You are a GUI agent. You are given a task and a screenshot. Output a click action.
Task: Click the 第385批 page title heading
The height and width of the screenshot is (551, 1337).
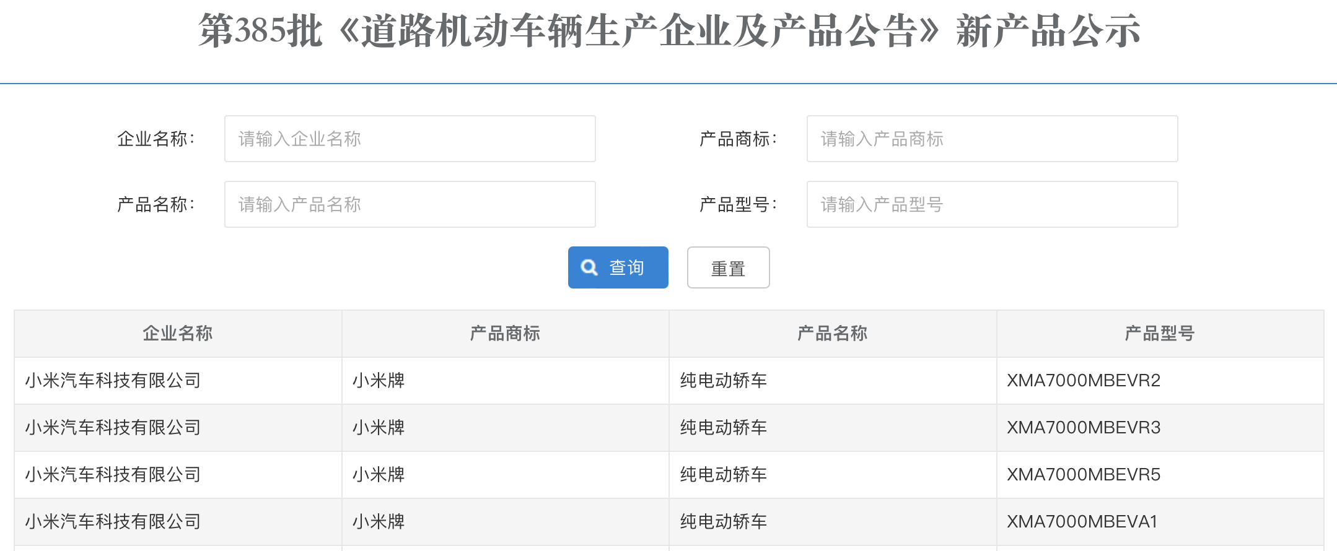[x=668, y=31]
